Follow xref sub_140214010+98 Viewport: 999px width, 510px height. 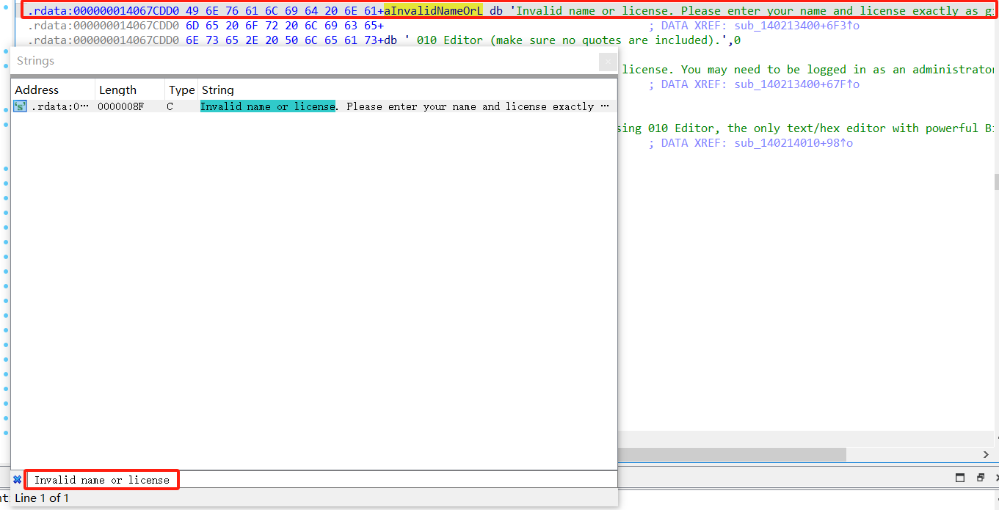[793, 143]
